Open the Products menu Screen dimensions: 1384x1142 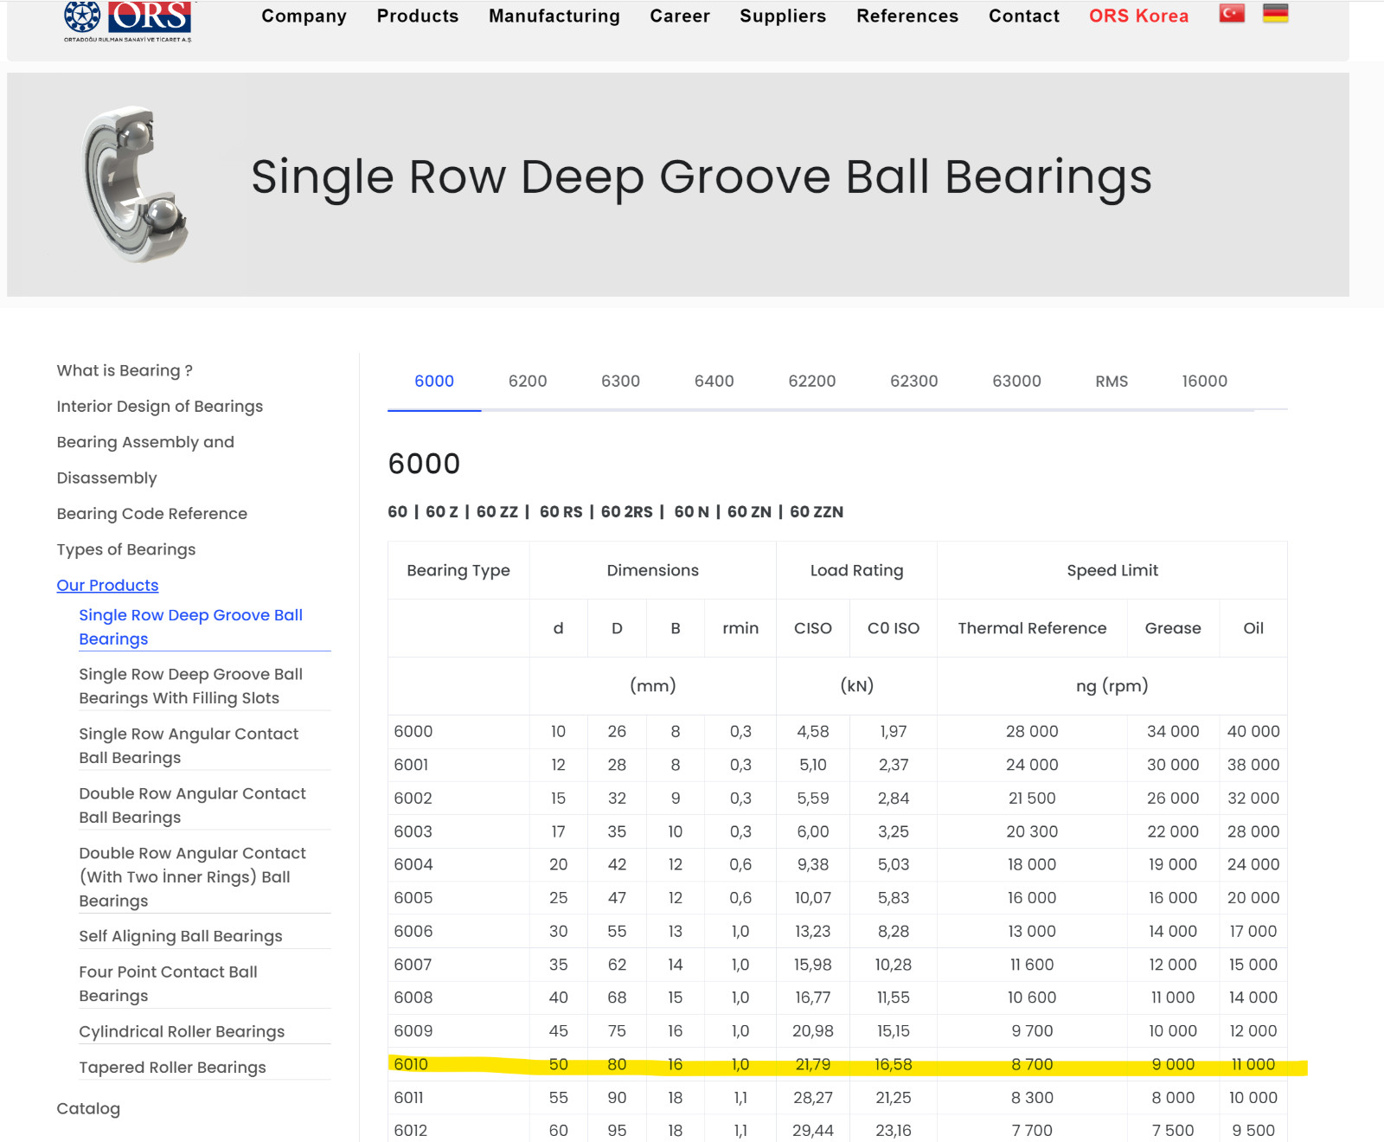point(418,16)
